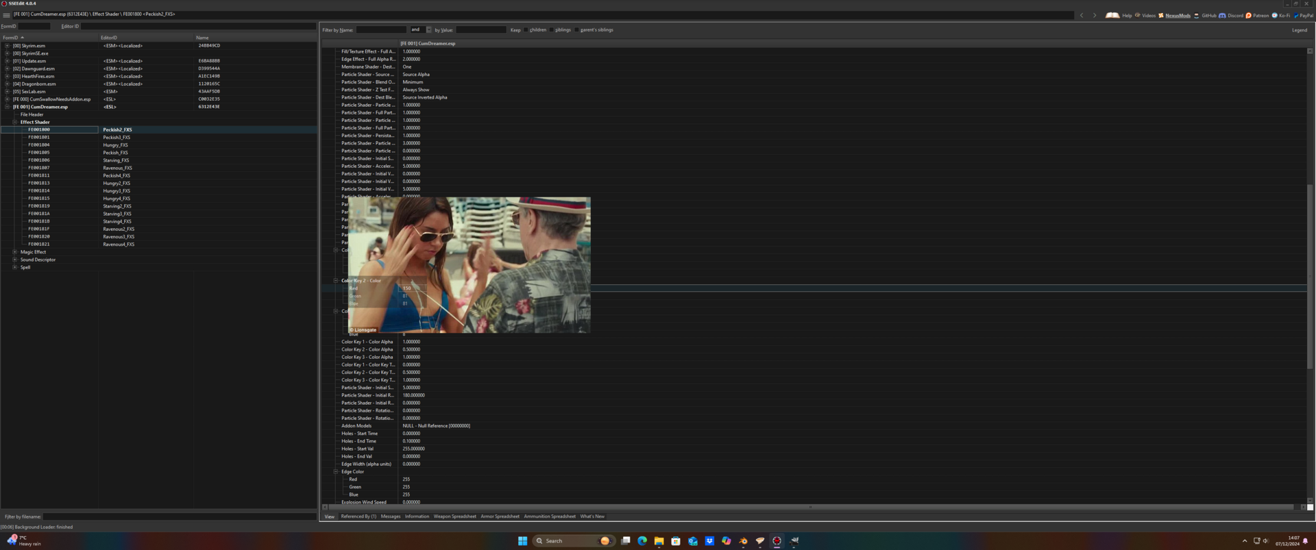Open notification bell in system tray

point(1305,541)
